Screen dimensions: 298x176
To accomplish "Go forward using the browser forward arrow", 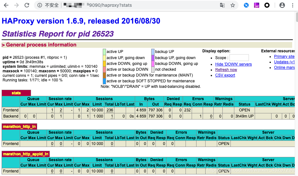I will pos(16,5).
